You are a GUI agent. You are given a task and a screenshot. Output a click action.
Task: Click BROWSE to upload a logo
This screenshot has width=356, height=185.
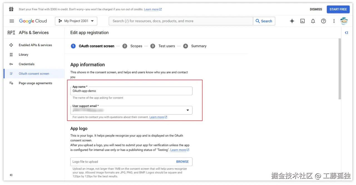point(182,161)
